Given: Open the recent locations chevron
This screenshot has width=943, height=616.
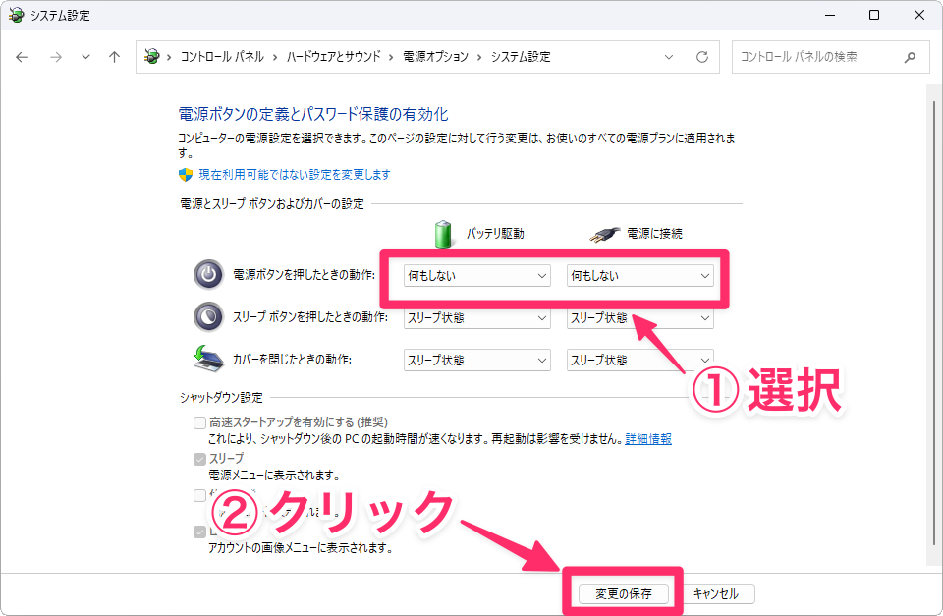Looking at the screenshot, I should click(85, 57).
